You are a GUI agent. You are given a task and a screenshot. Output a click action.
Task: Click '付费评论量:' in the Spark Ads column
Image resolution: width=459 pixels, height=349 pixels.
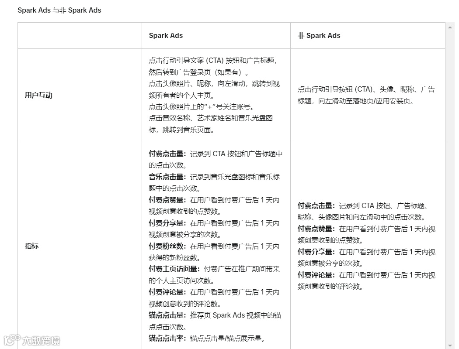point(167,292)
